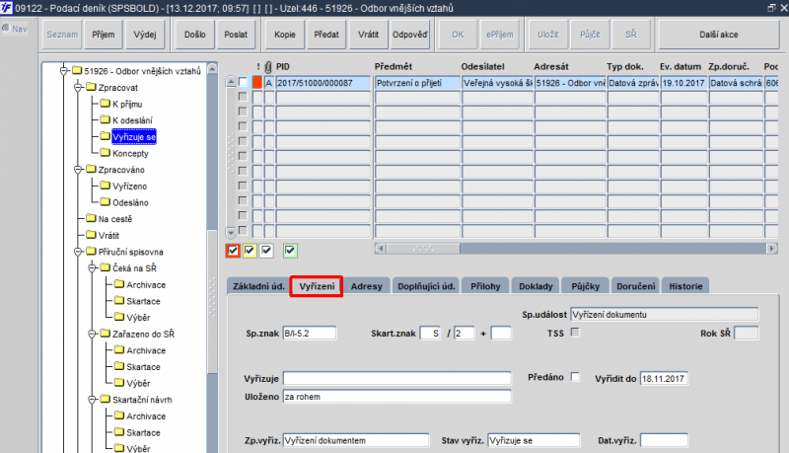This screenshot has height=453, width=789.
Task: Open the Historie tab
Action: (x=685, y=286)
